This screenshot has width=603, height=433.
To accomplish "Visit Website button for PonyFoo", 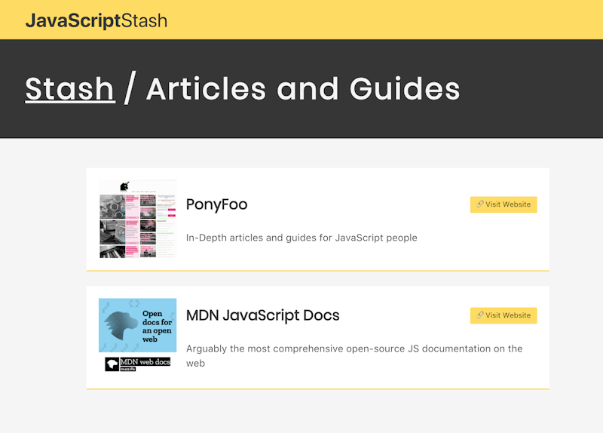I will 504,204.
